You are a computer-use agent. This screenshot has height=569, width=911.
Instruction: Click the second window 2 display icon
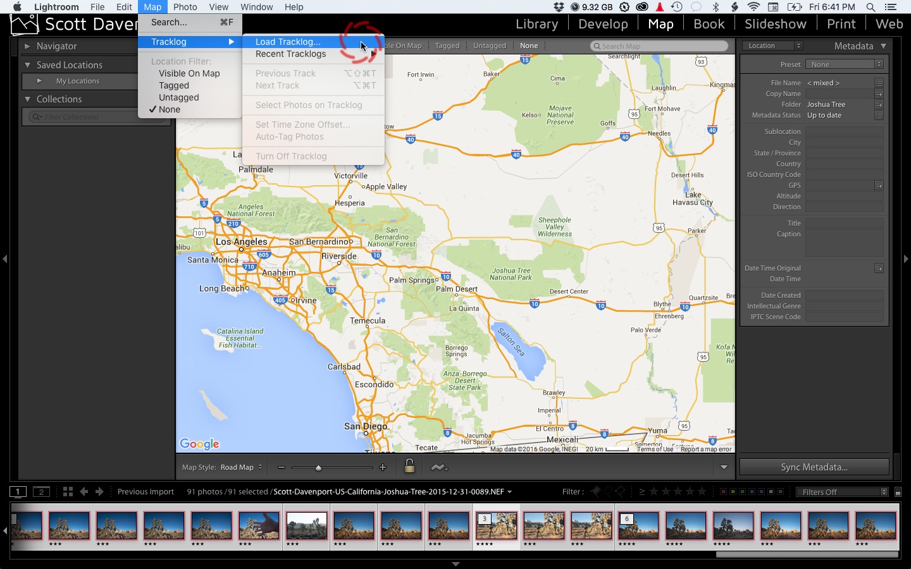41,491
